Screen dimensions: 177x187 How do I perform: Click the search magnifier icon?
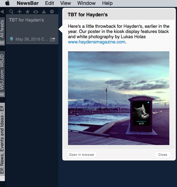click(x=11, y=11)
